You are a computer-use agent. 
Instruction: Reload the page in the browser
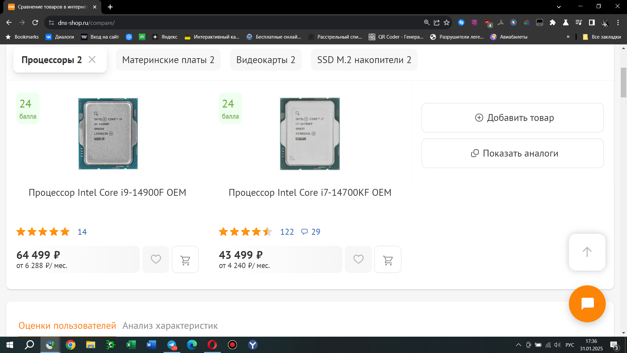[35, 23]
